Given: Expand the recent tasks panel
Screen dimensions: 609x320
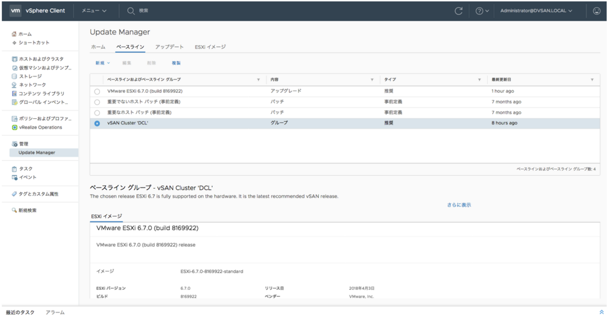Looking at the screenshot, I should (x=601, y=312).
